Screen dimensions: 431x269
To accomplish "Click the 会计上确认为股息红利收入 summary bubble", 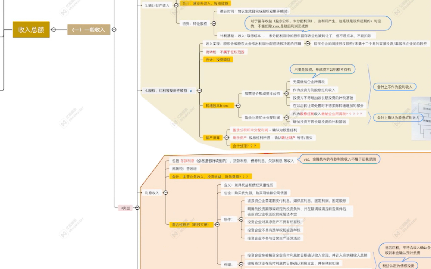I will pyautogui.click(x=398, y=118).
